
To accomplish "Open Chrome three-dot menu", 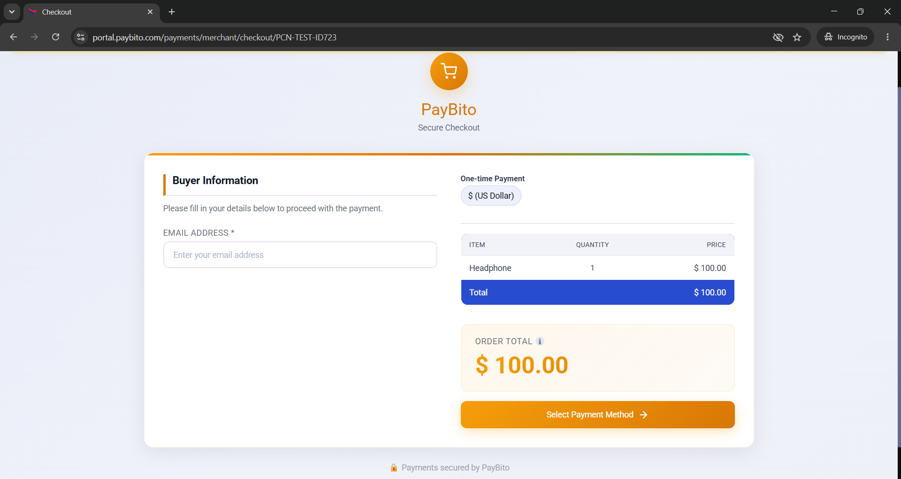I will 887,37.
